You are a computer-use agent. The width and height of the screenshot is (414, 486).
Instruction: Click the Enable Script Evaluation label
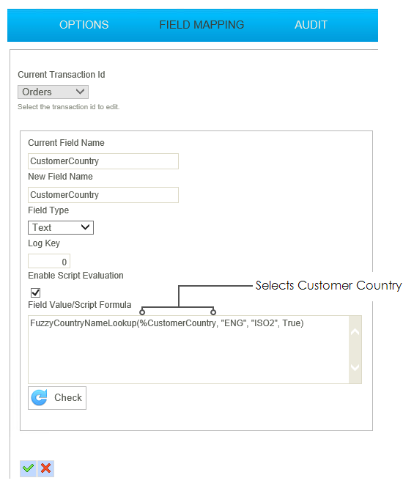(75, 276)
